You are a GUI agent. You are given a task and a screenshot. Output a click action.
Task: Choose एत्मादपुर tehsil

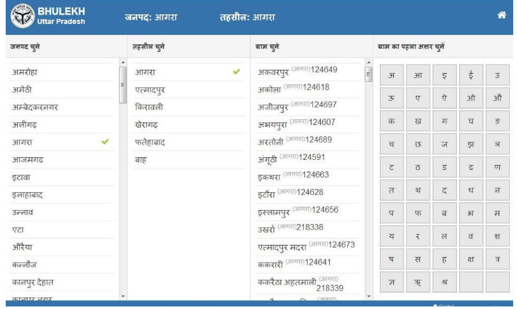pos(154,90)
